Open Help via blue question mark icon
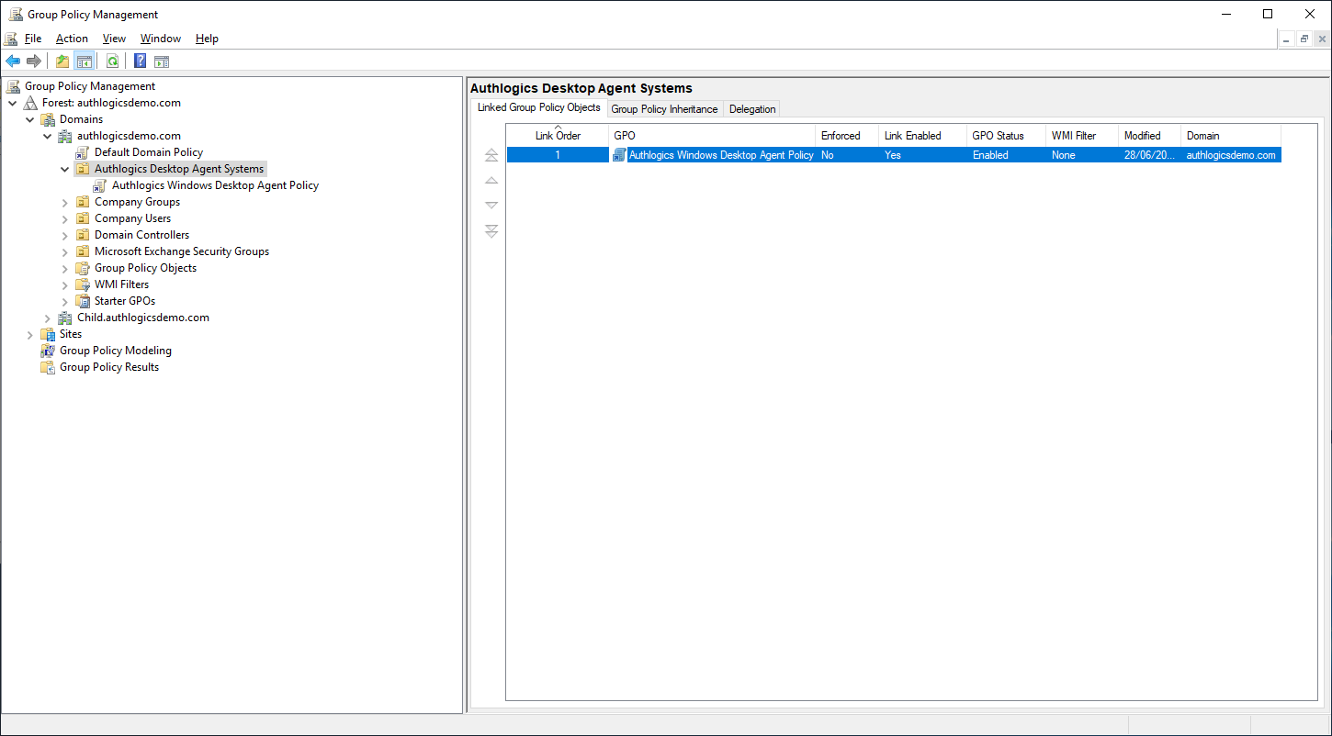Viewport: 1332px width, 736px height. click(x=140, y=61)
